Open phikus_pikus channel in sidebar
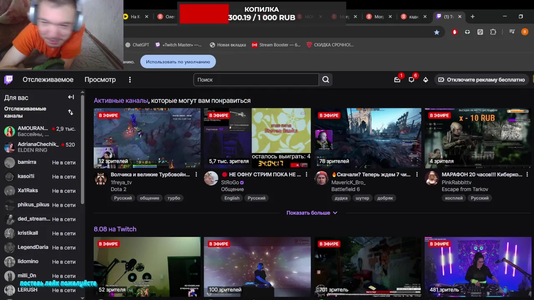This screenshot has height=300, width=534. click(41, 205)
